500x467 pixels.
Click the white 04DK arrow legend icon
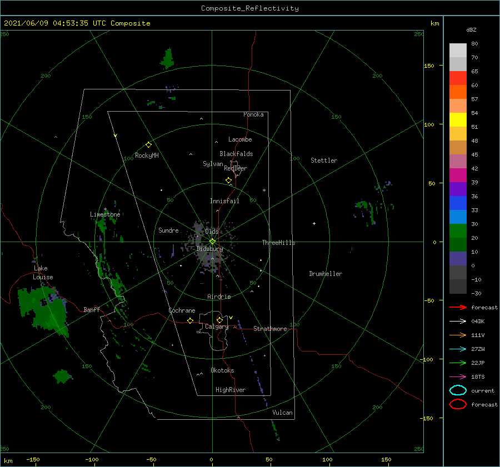pos(458,321)
